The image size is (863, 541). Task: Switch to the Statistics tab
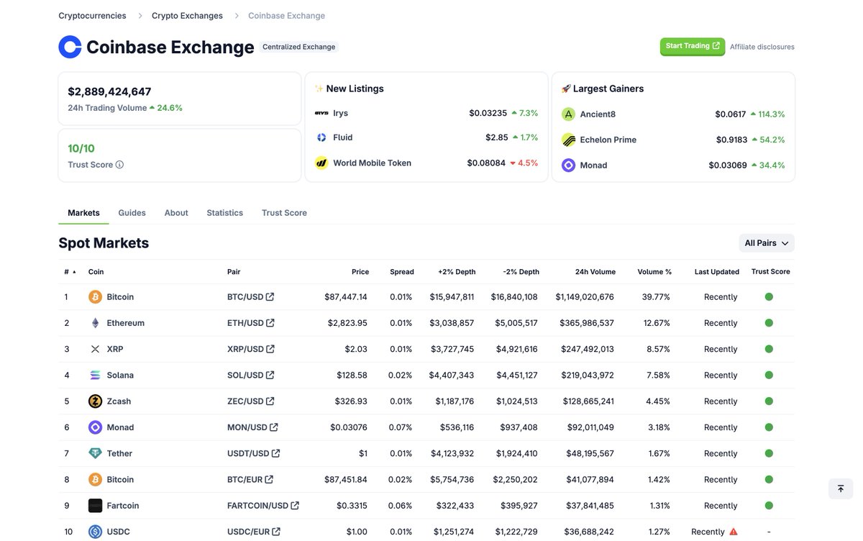click(x=224, y=212)
